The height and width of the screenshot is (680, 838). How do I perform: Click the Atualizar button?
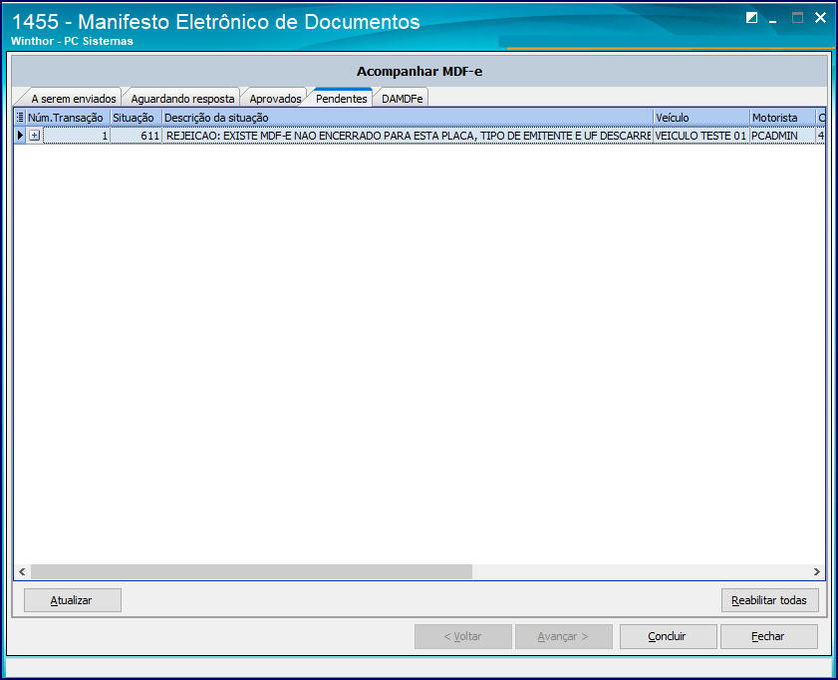73,600
